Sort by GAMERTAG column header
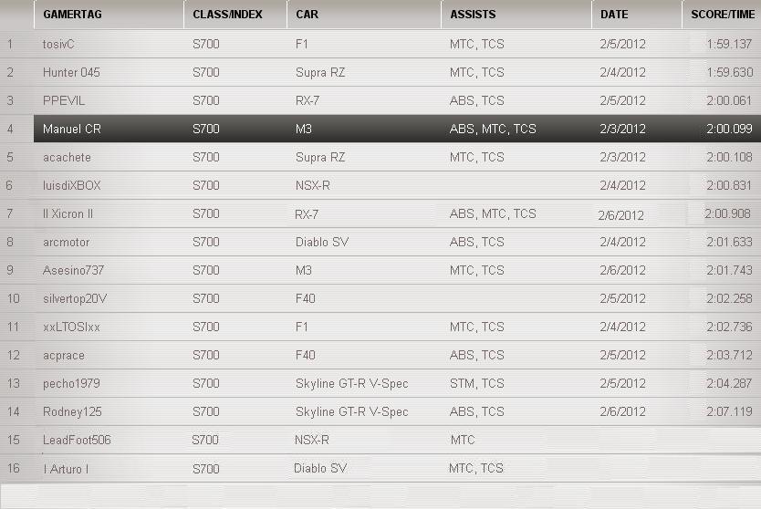Screen dimensions: 761x509 tap(71, 15)
